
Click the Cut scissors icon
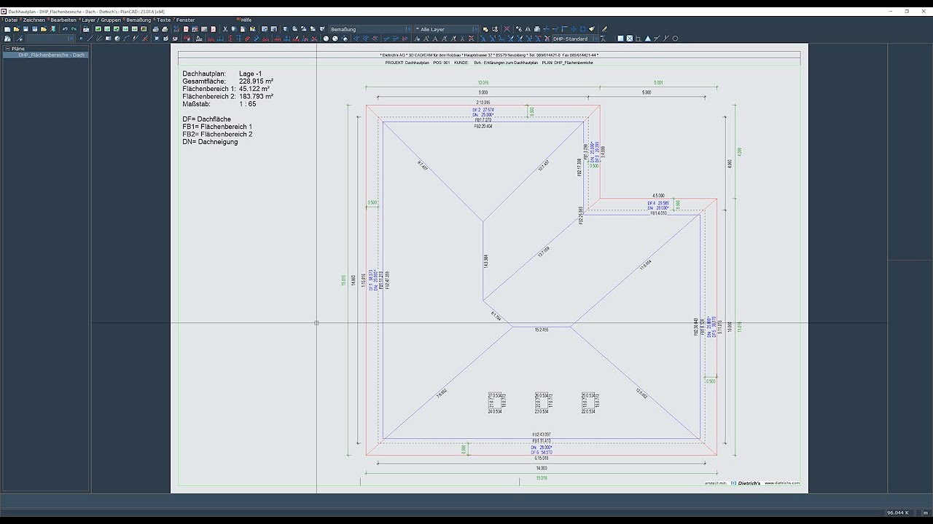point(225,29)
